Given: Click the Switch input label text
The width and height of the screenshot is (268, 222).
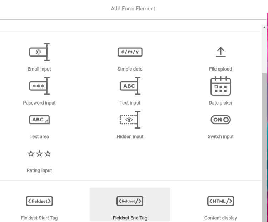Looking at the screenshot, I should [x=221, y=137].
